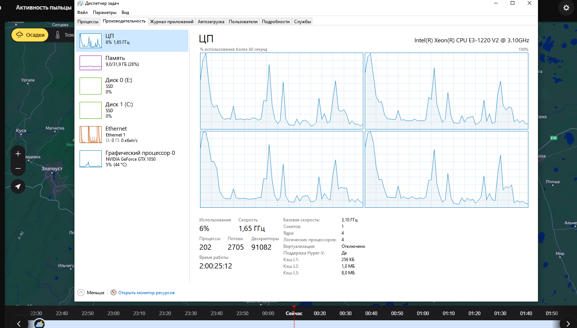577x328 pixels.
Task: Select the Производительность tab
Action: pos(124,21)
